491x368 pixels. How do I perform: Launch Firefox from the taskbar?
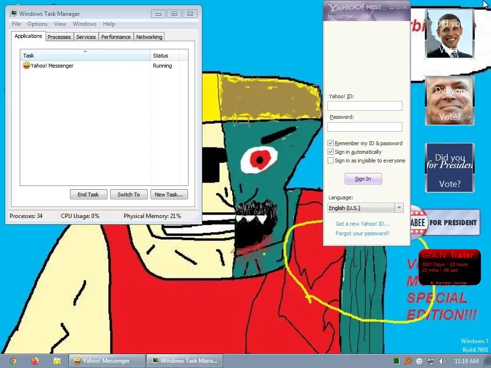coord(35,361)
